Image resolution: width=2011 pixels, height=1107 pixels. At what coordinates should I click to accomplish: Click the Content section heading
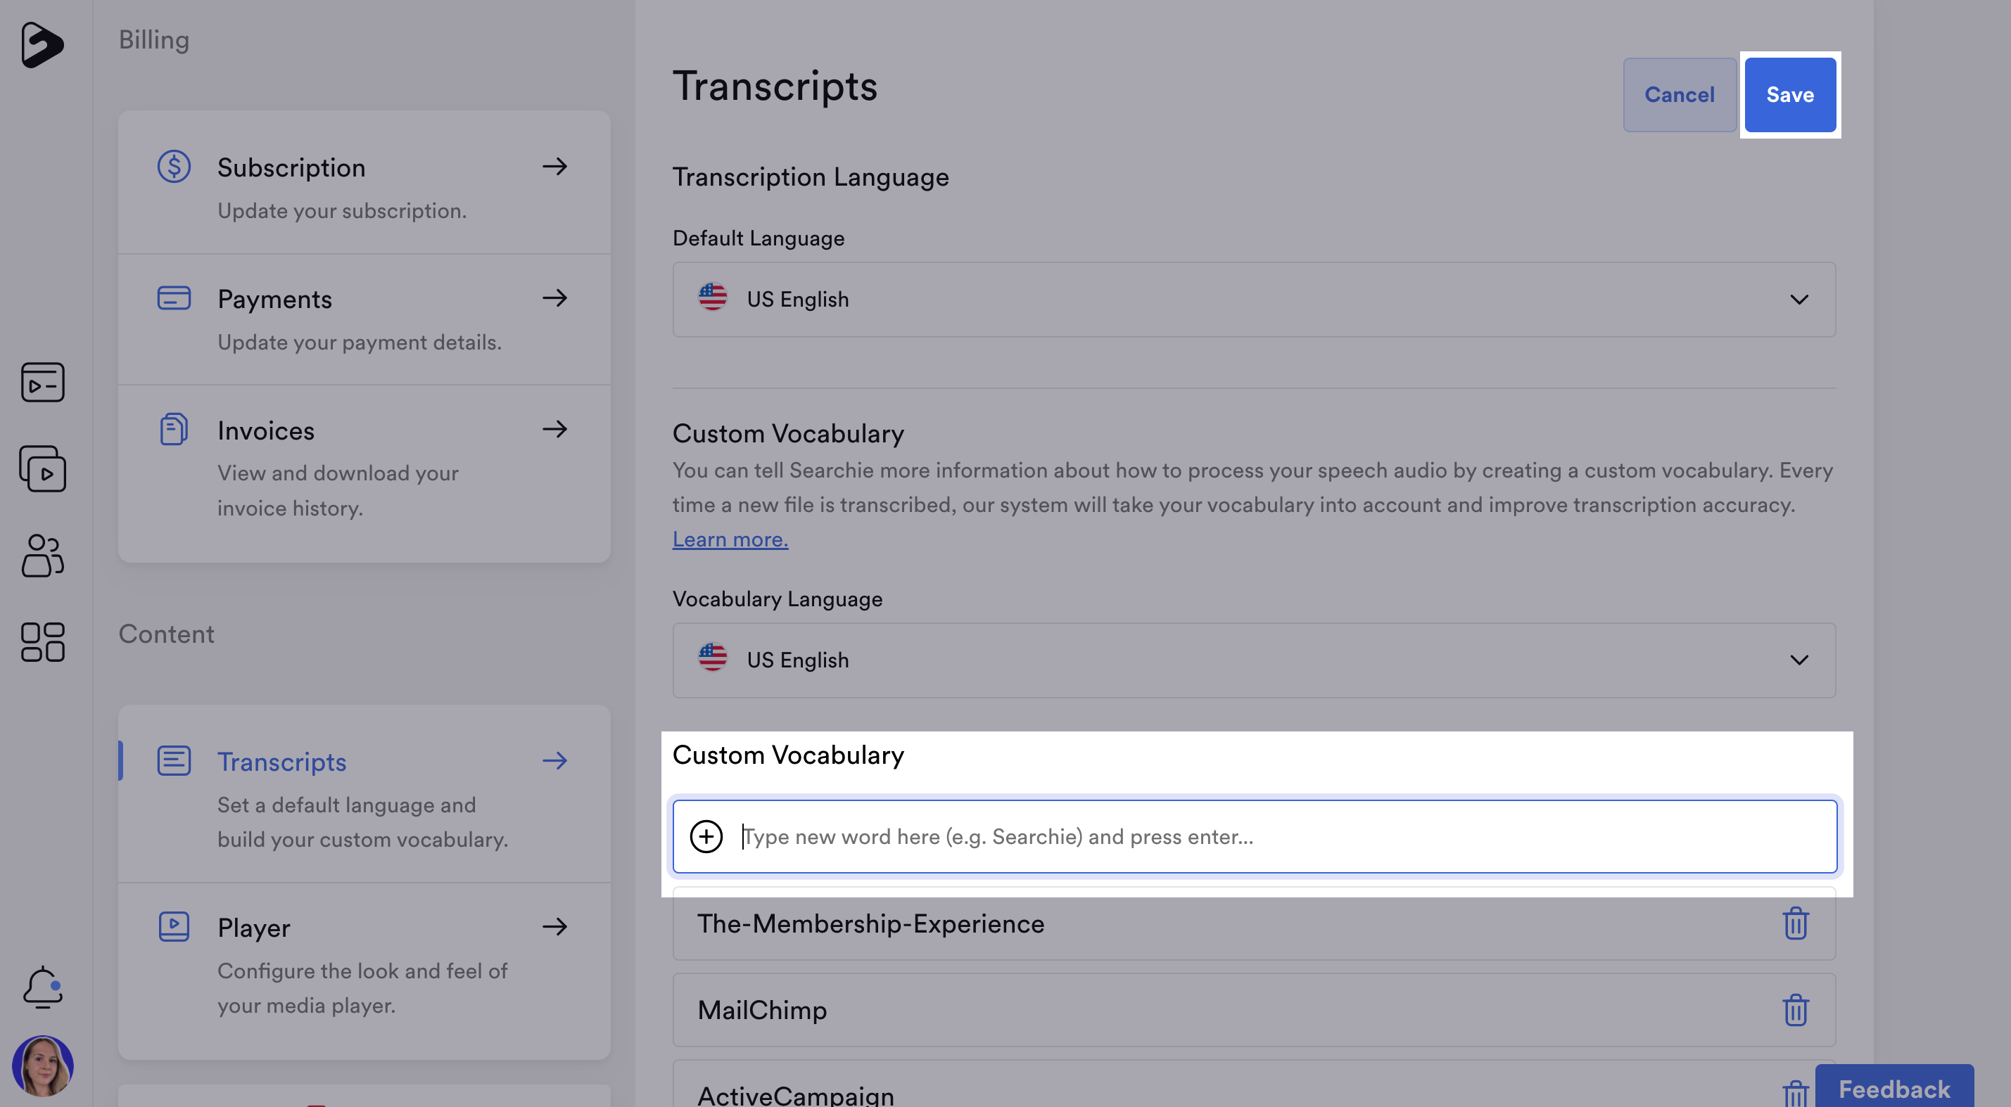pos(166,634)
